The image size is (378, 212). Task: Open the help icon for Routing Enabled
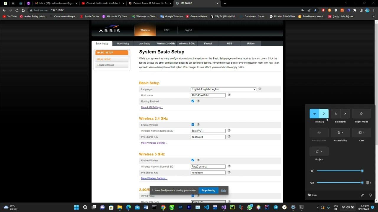198,101
